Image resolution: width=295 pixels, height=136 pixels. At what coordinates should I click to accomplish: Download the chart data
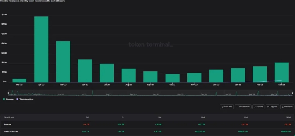pos(287,107)
